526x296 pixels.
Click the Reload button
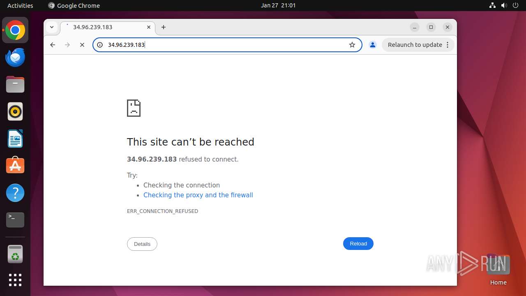(x=358, y=244)
